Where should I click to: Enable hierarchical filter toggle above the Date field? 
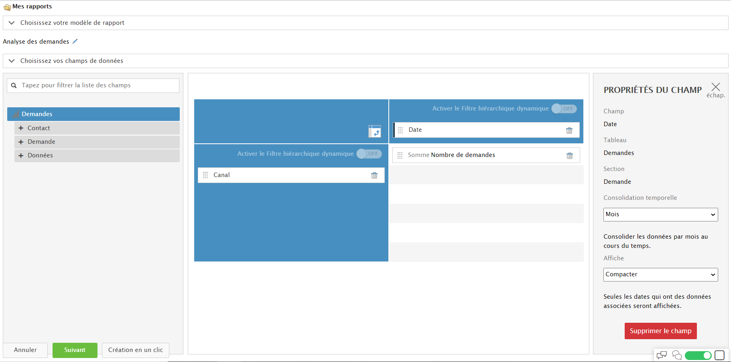point(564,109)
